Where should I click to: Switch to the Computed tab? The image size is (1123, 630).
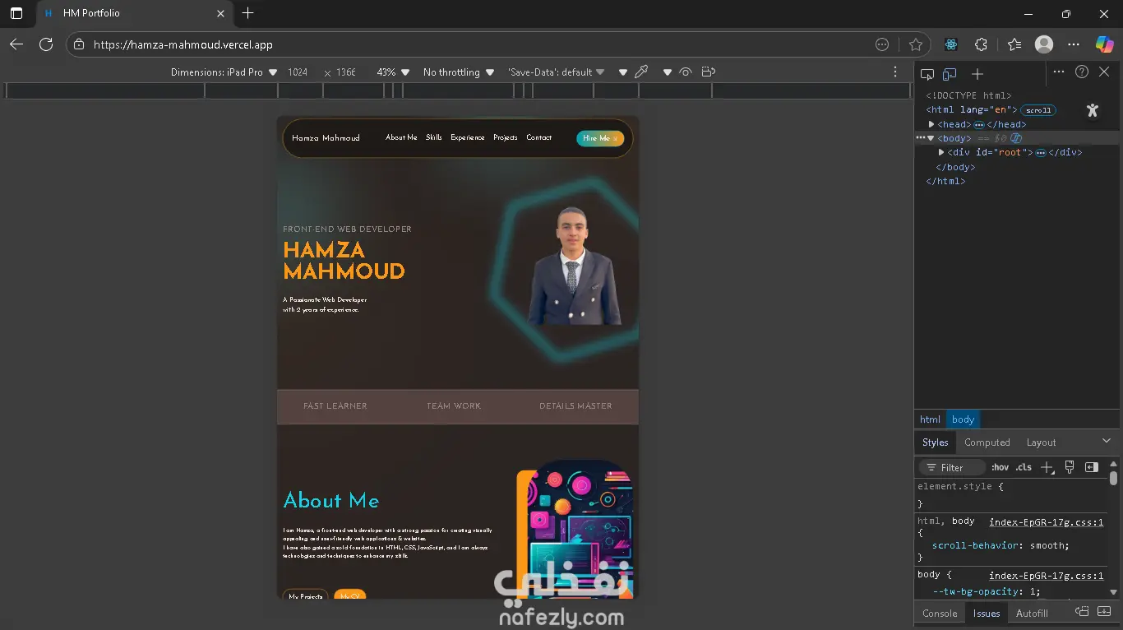[x=987, y=442]
